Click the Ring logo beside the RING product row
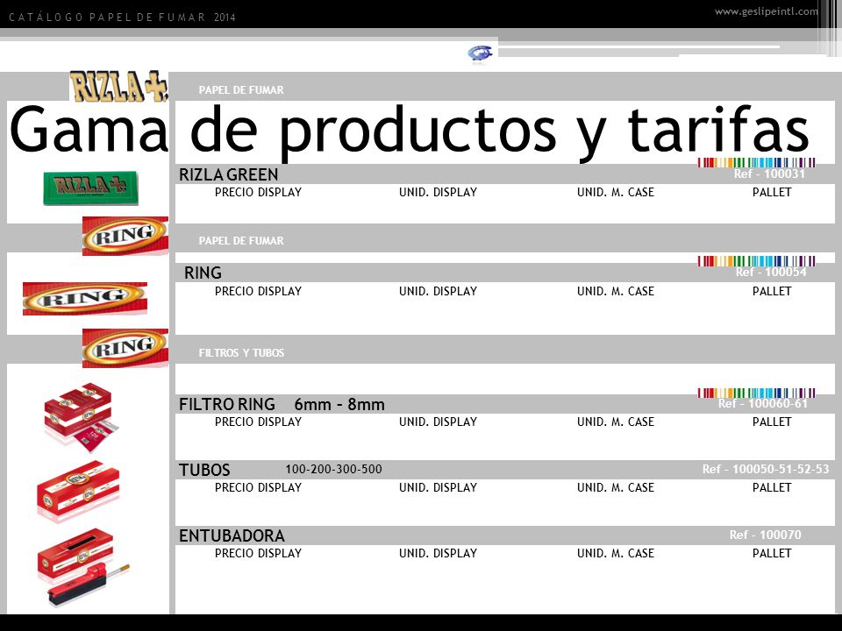This screenshot has width=842, height=631. pos(85,298)
